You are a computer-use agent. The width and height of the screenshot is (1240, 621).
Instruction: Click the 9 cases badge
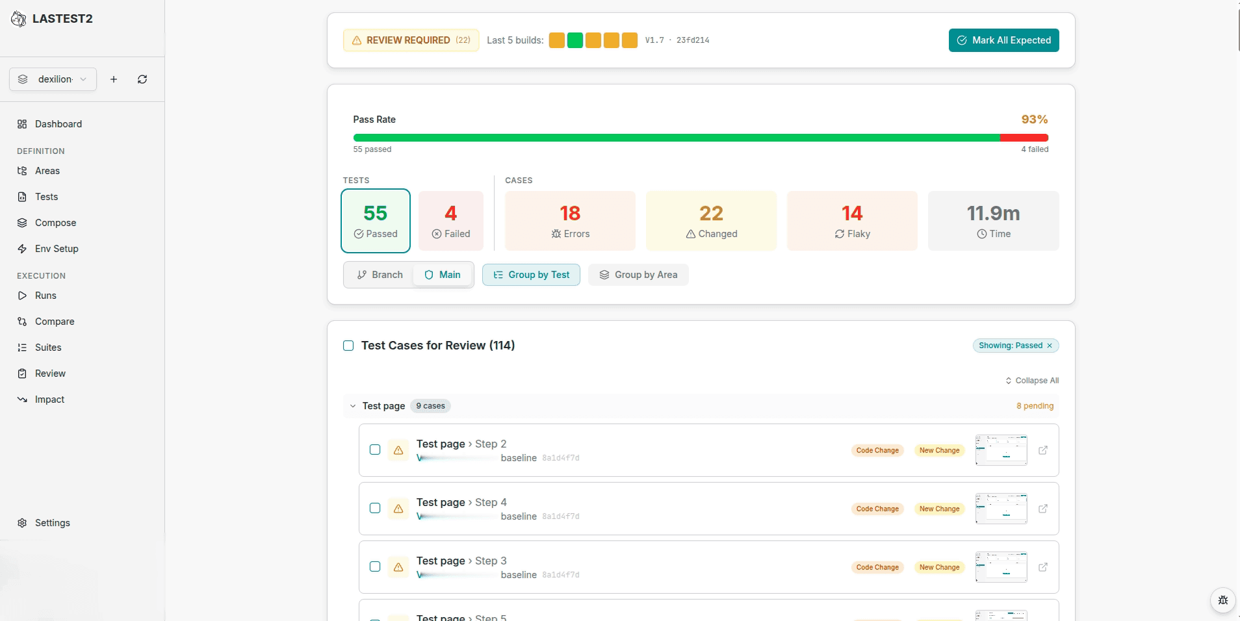pos(431,406)
